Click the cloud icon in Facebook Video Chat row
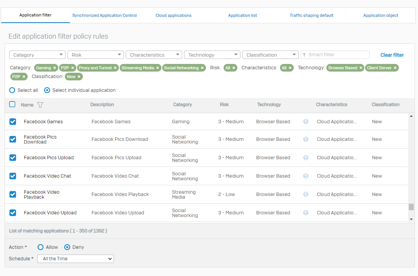Screen dimensions: 418x276 pyautogui.click(x=306, y=176)
